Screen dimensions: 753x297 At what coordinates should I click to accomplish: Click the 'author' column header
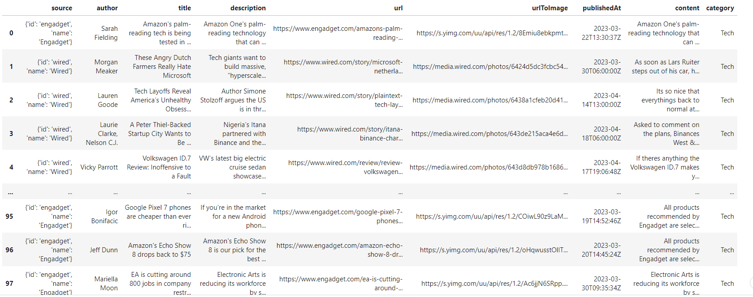[107, 8]
